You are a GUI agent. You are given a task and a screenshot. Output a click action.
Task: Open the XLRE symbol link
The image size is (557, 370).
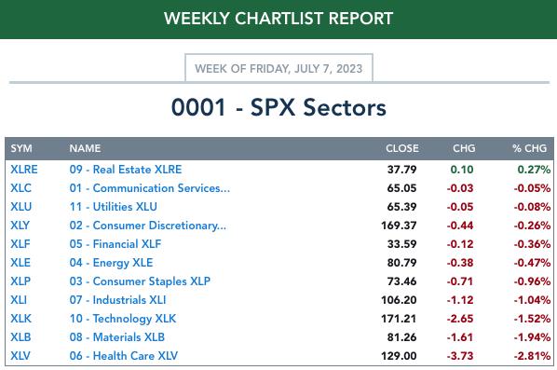pyautogui.click(x=24, y=170)
